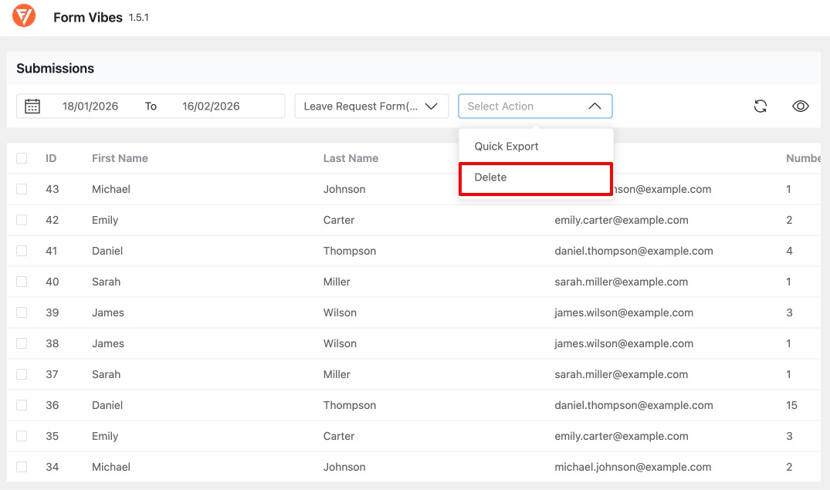The image size is (830, 490).
Task: Click last name Thompson in row 41
Action: click(349, 251)
